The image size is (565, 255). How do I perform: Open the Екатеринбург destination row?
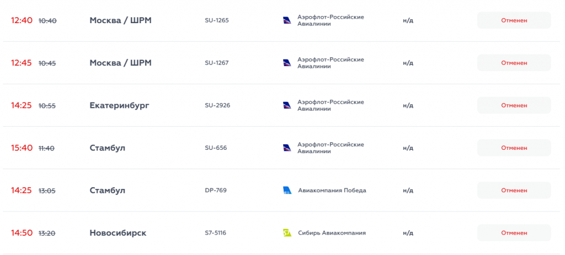click(x=119, y=105)
